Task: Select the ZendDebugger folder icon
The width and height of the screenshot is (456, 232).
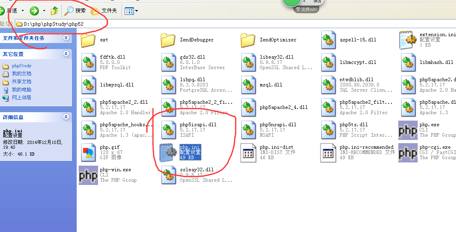Action: [x=168, y=40]
